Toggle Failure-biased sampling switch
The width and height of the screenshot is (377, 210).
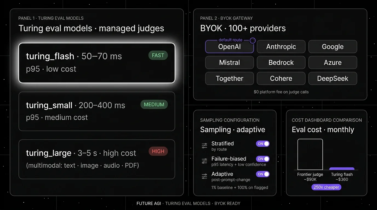[x=263, y=159]
